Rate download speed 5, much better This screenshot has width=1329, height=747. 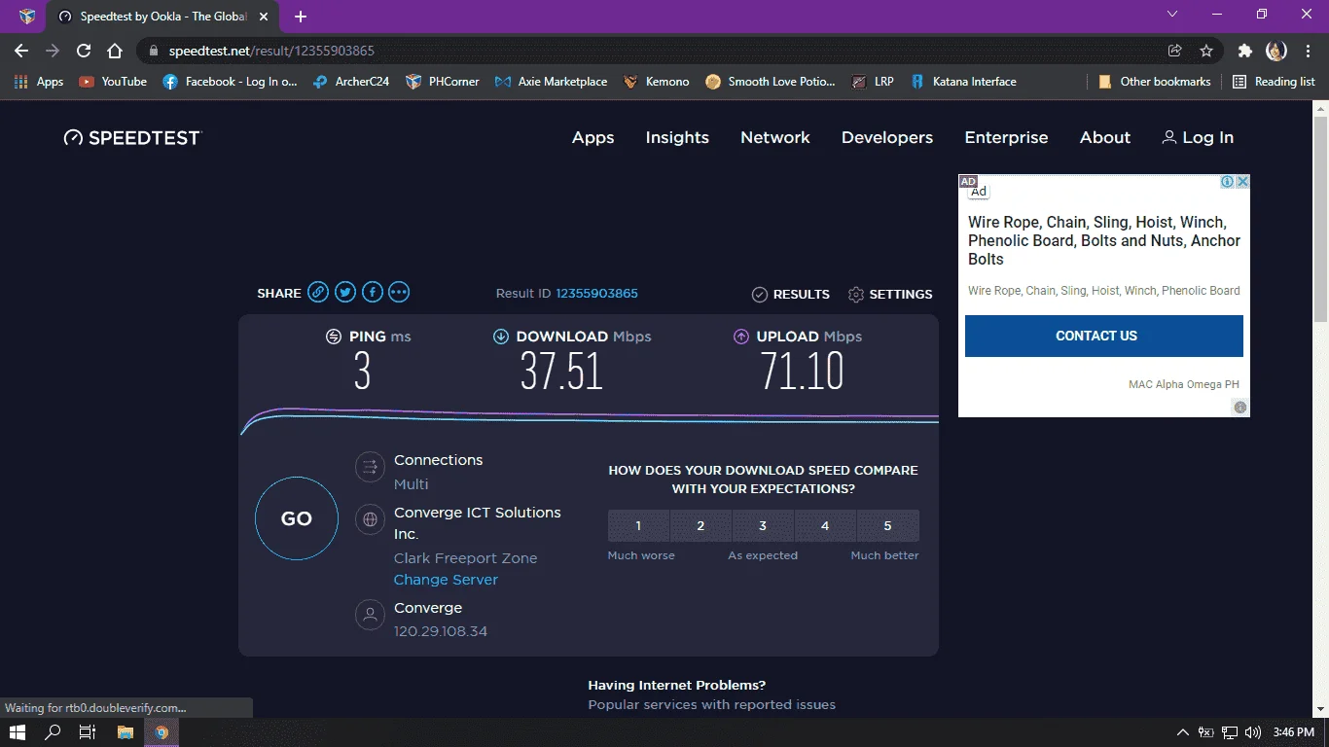887,525
